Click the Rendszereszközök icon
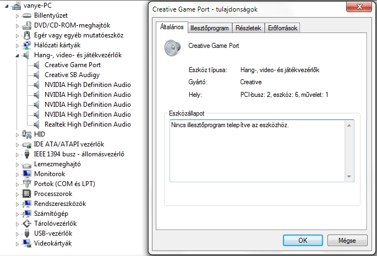Viewport: 377px width, 256px height. click(x=26, y=204)
